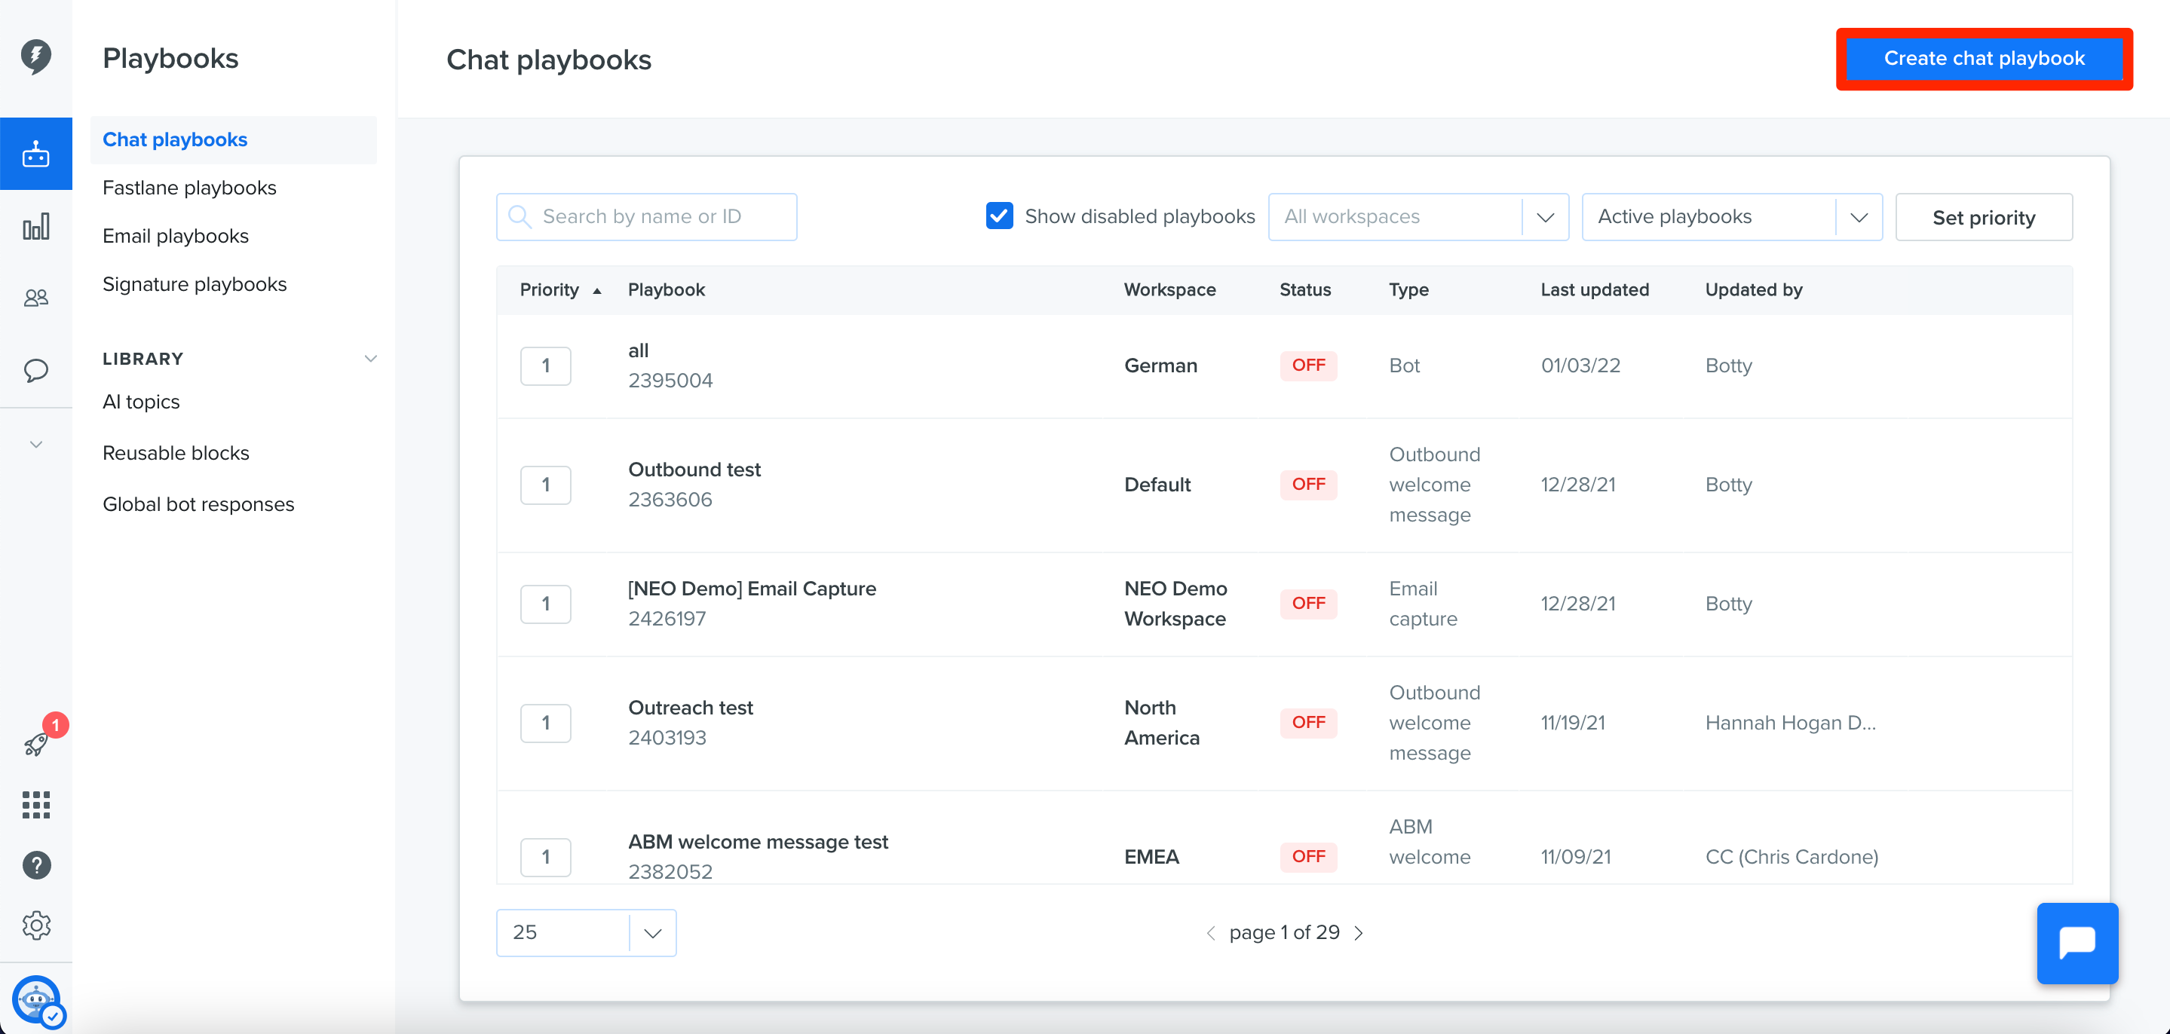Select the Playbooks bot icon in sidebar
Image resolution: width=2170 pixels, height=1034 pixels.
tap(35, 154)
